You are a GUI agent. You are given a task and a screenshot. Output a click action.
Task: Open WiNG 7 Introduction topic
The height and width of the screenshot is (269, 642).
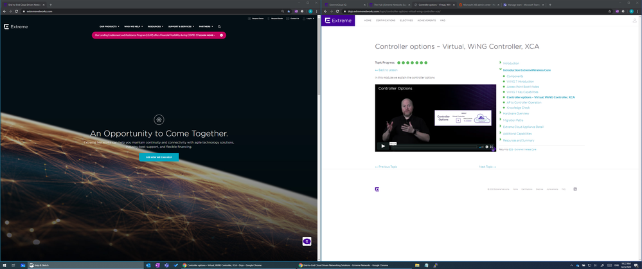click(x=520, y=82)
